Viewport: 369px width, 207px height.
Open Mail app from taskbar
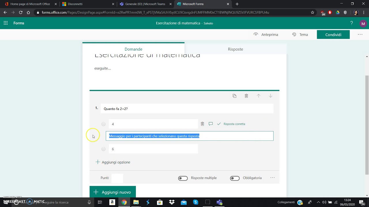coord(184,202)
